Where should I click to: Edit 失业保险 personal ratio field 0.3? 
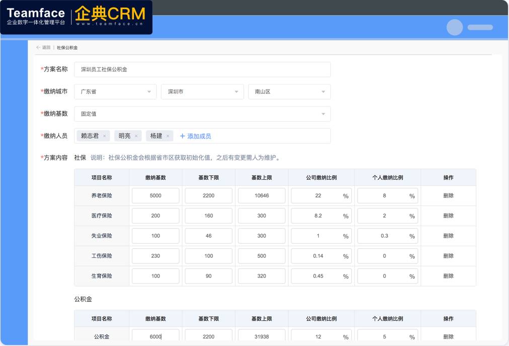click(x=388, y=236)
